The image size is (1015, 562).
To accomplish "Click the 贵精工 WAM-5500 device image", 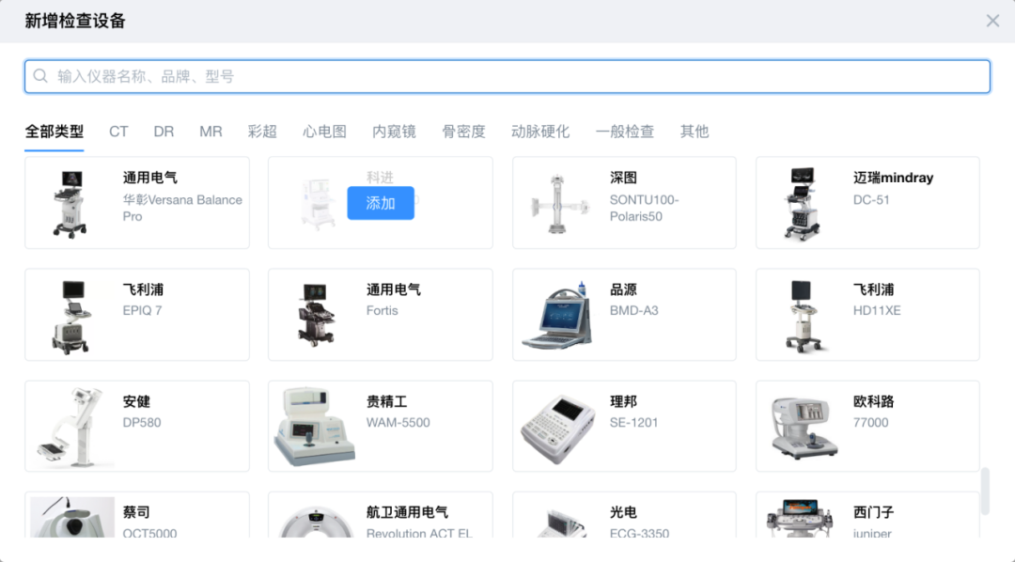I will 315,426.
